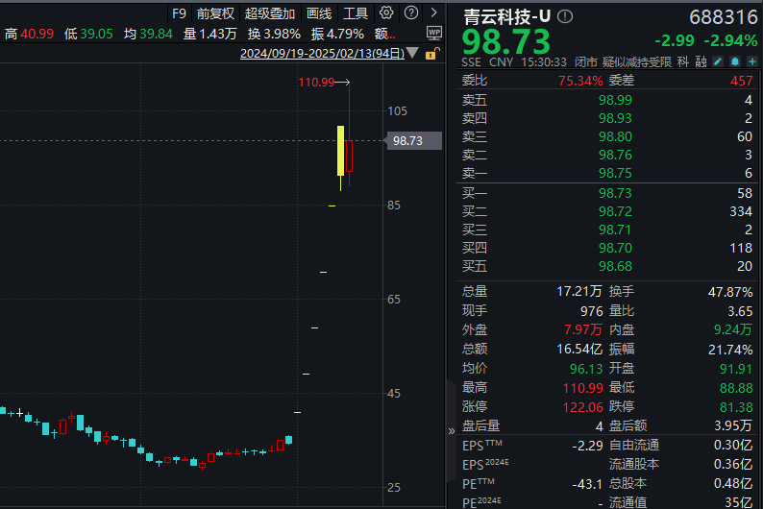The height and width of the screenshot is (509, 763).
Task: Select 买二 price 98.72
Action: 615,211
